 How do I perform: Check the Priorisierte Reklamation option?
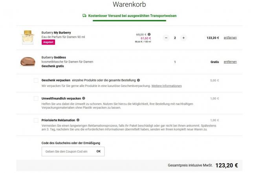click(x=36, y=120)
